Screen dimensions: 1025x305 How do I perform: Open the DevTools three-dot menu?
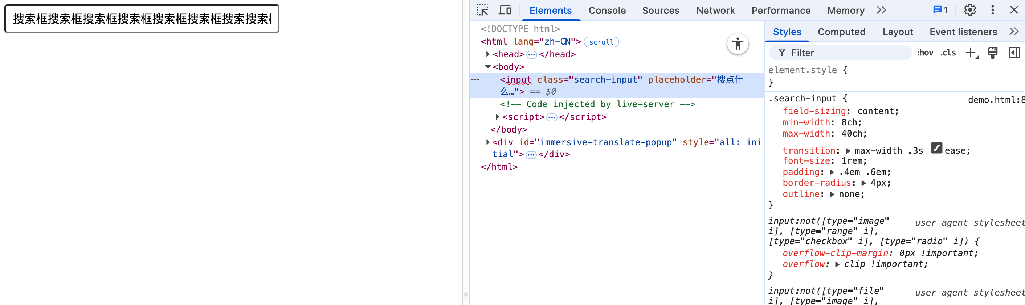992,10
